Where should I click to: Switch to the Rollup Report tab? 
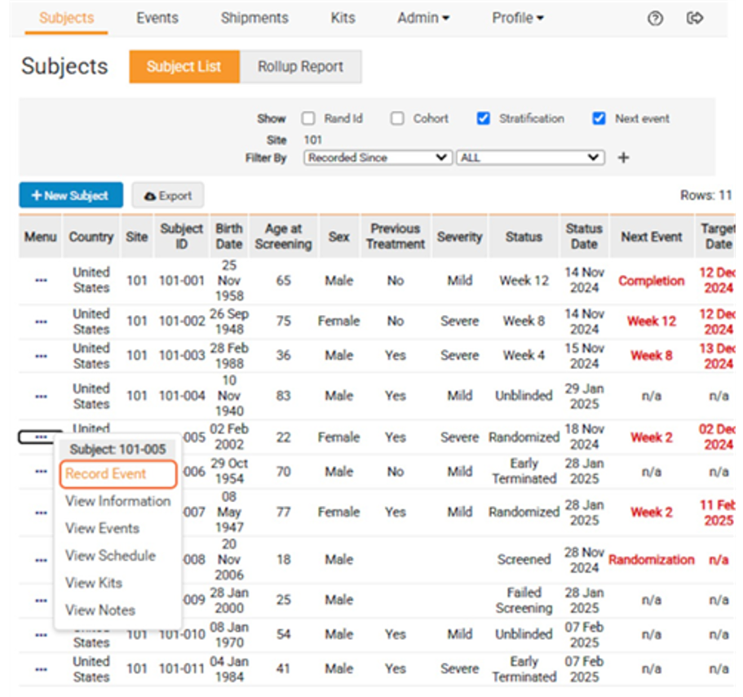coord(300,67)
